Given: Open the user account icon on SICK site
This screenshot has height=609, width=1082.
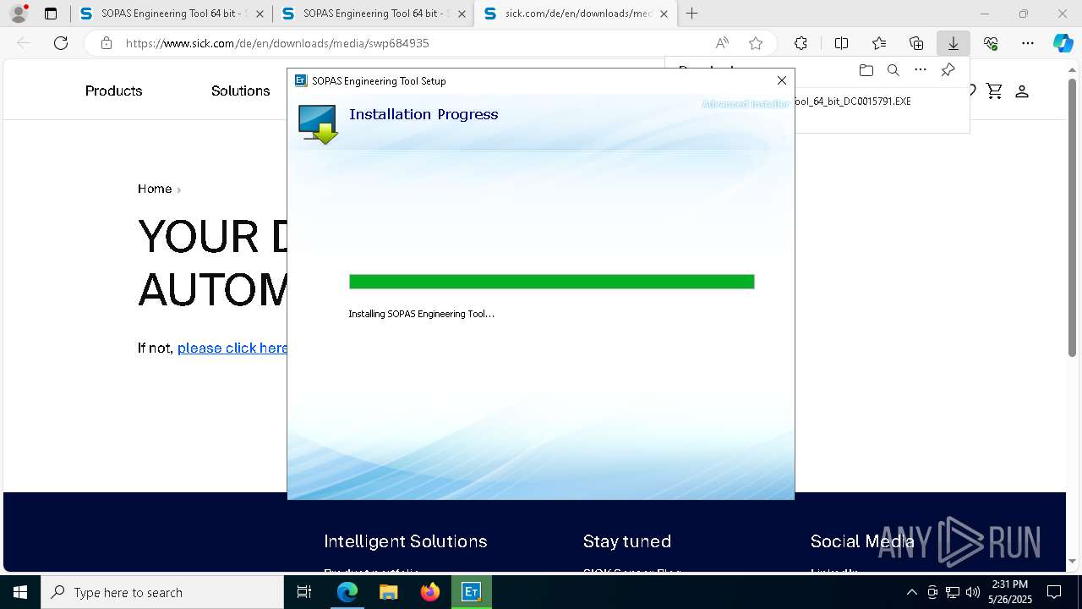Looking at the screenshot, I should point(1021,91).
